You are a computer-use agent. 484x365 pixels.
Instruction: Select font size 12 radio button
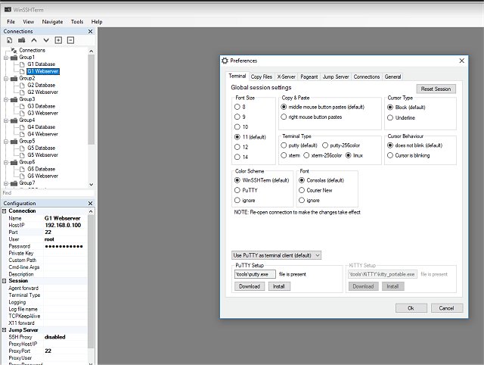237,147
